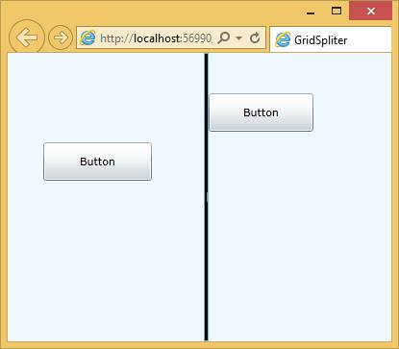Refresh the page with the reload icon
This screenshot has width=399, height=349.
point(255,37)
